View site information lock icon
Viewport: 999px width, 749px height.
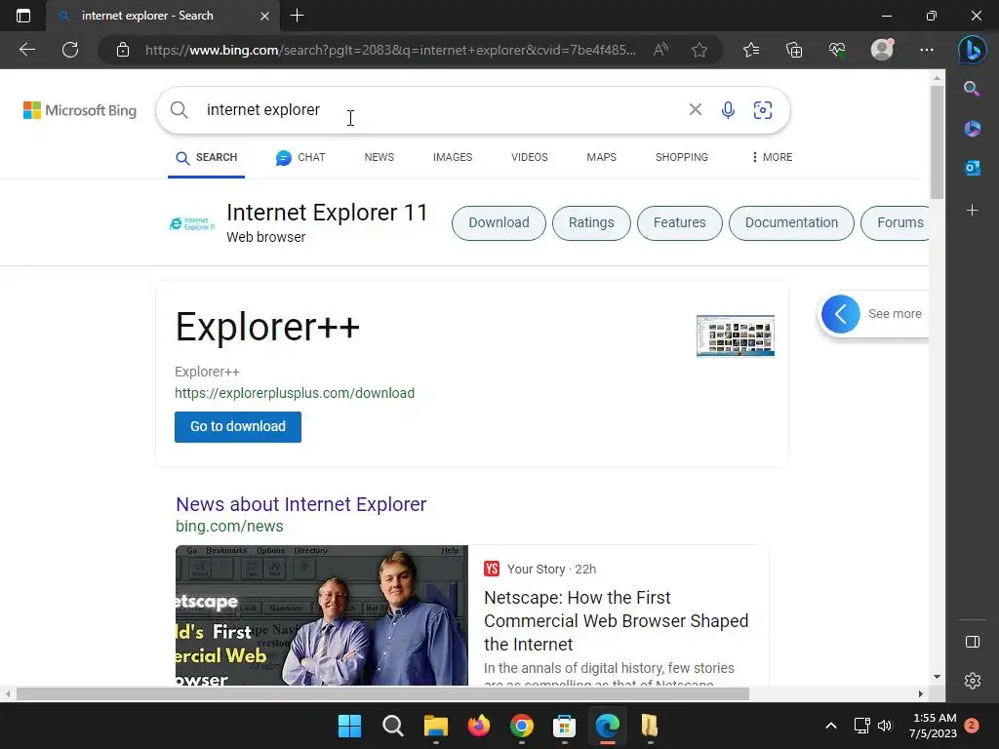coord(122,50)
